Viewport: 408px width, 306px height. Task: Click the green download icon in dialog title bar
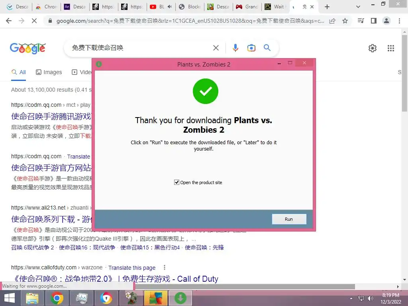99,64
